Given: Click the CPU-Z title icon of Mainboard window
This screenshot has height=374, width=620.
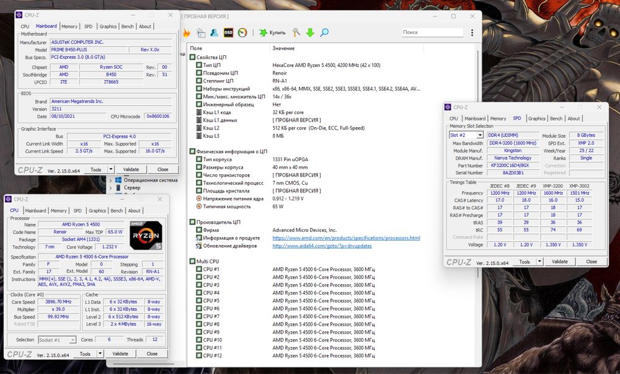Looking at the screenshot, I should click(19, 15).
